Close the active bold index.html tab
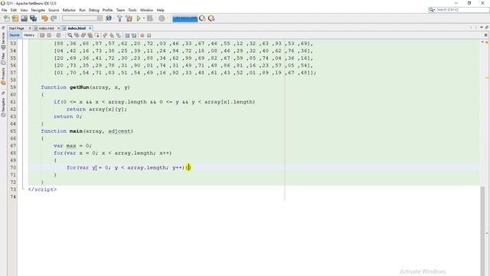 [x=90, y=28]
